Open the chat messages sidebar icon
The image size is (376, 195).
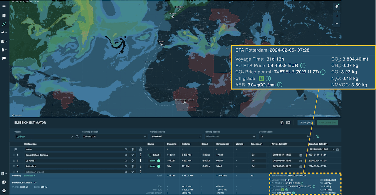point(4,58)
